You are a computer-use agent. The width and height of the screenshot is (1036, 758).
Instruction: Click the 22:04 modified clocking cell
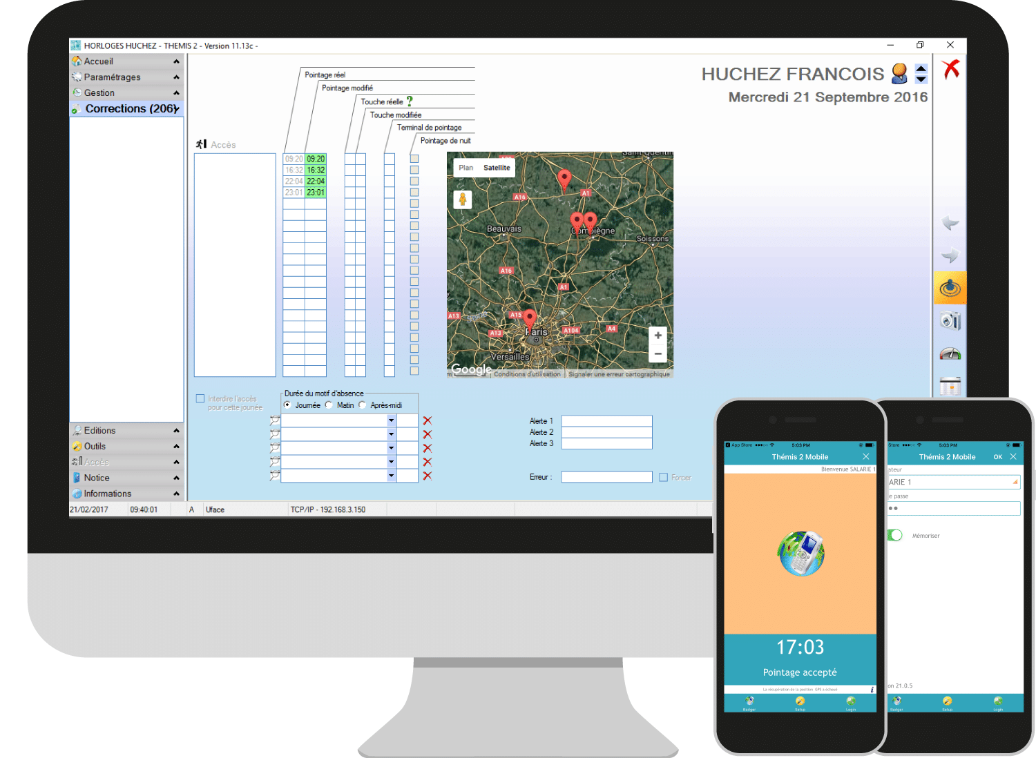coord(316,181)
